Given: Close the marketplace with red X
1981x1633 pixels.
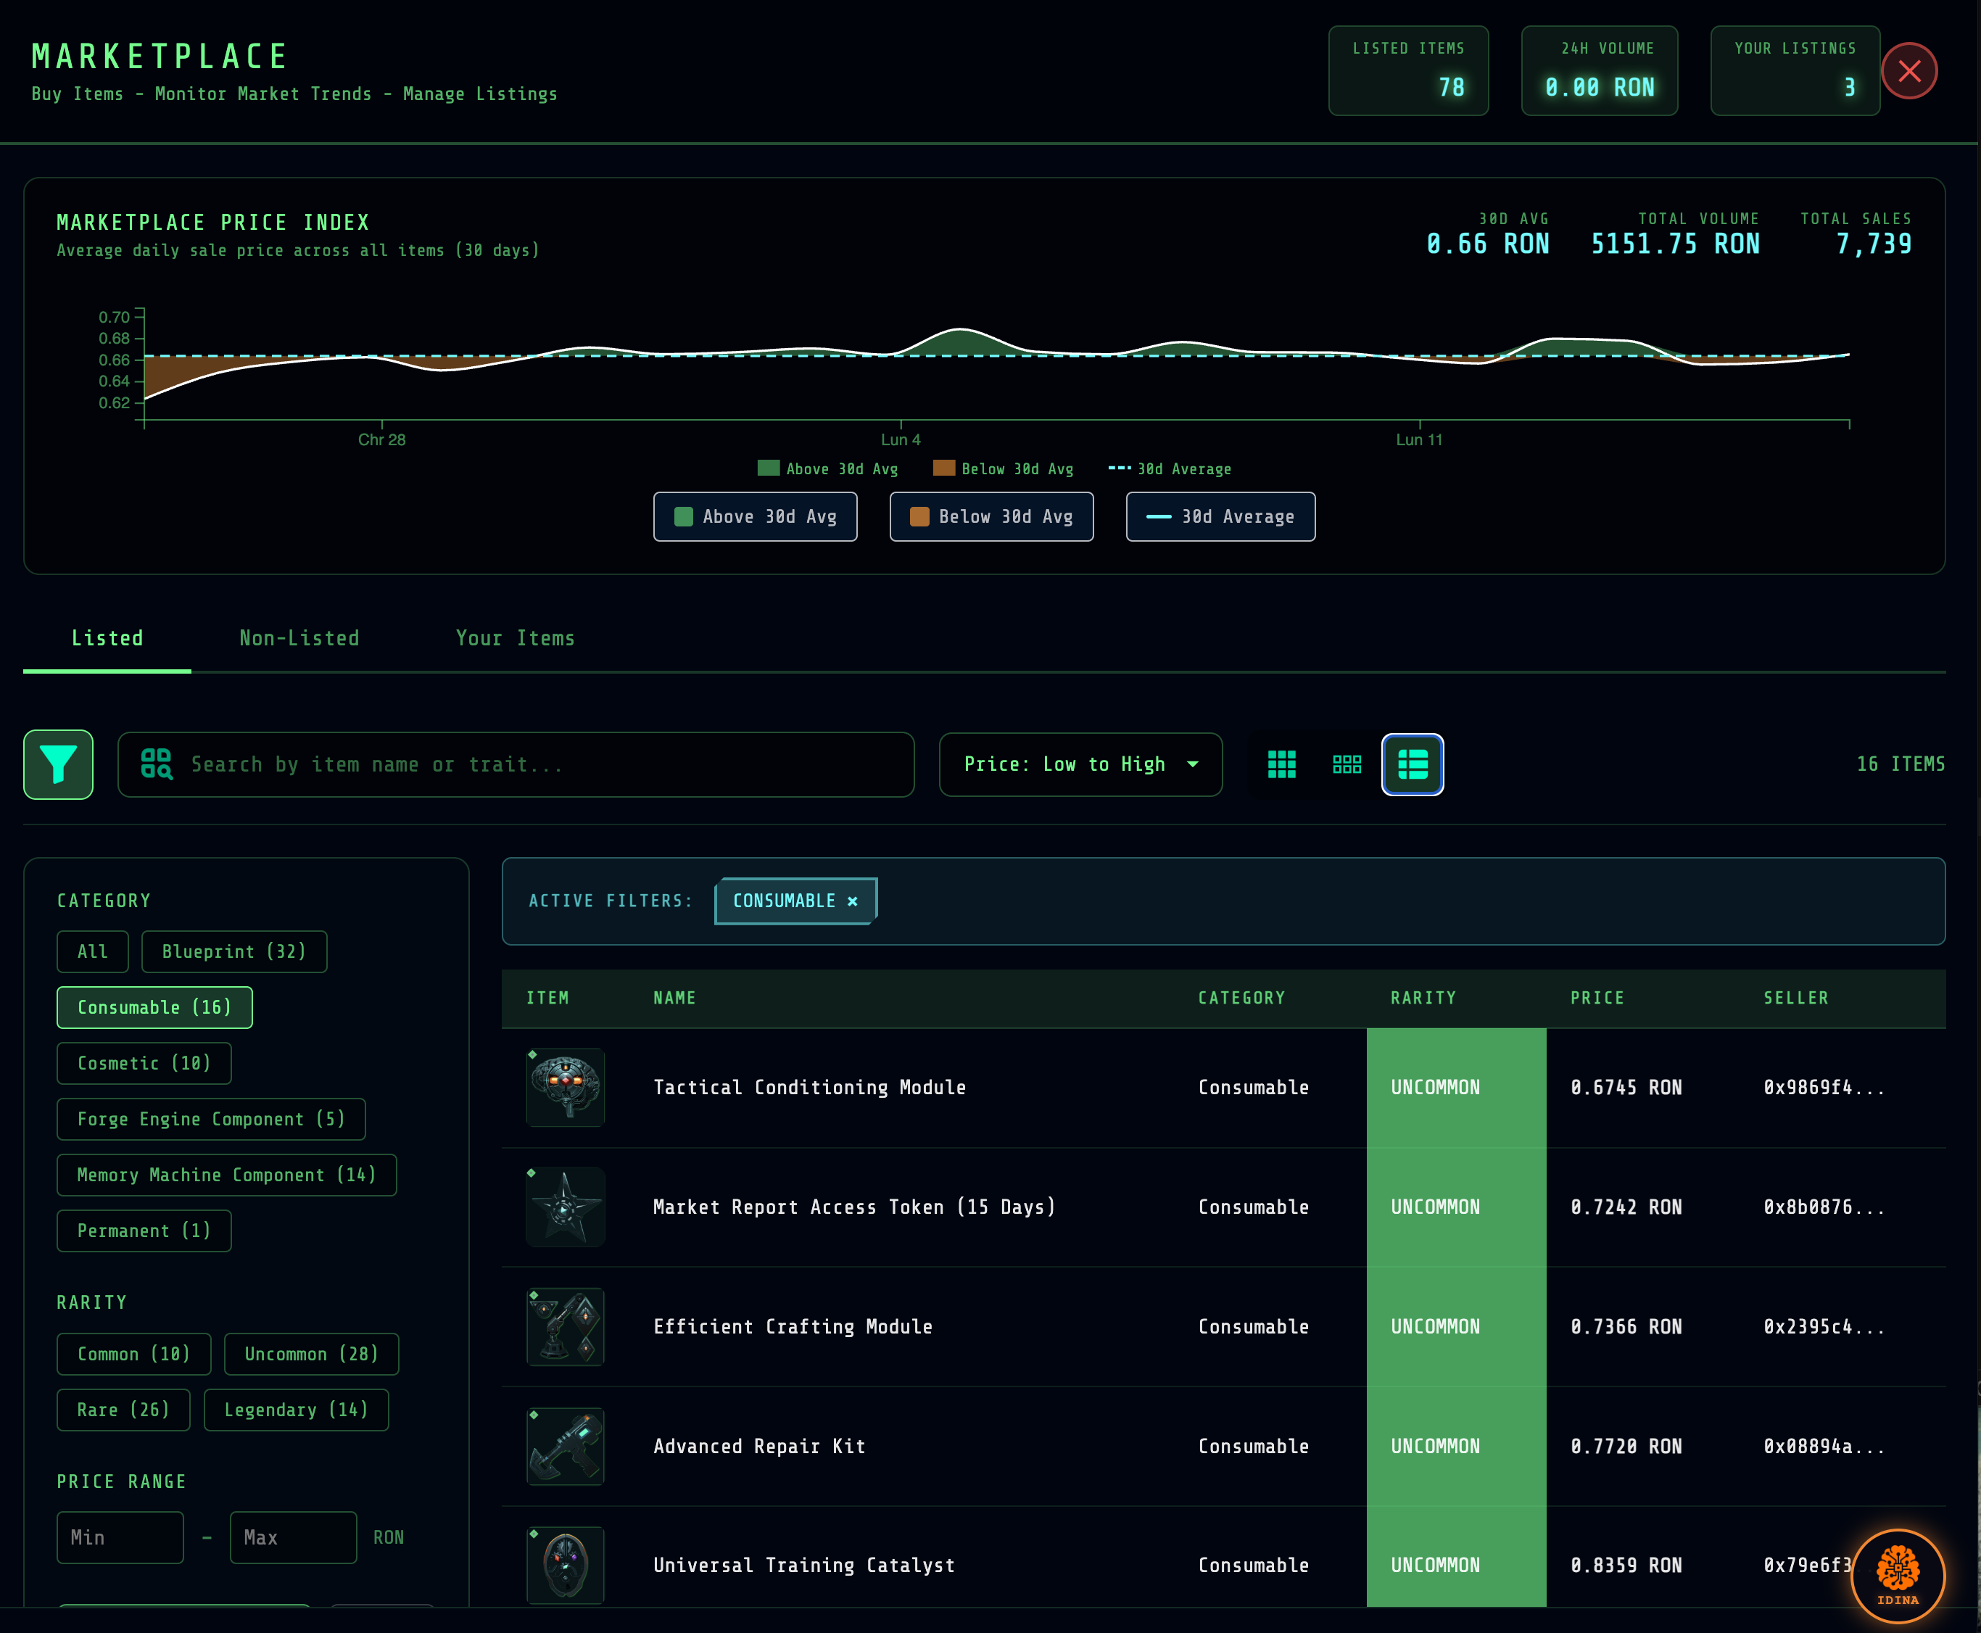Looking at the screenshot, I should 1908,70.
